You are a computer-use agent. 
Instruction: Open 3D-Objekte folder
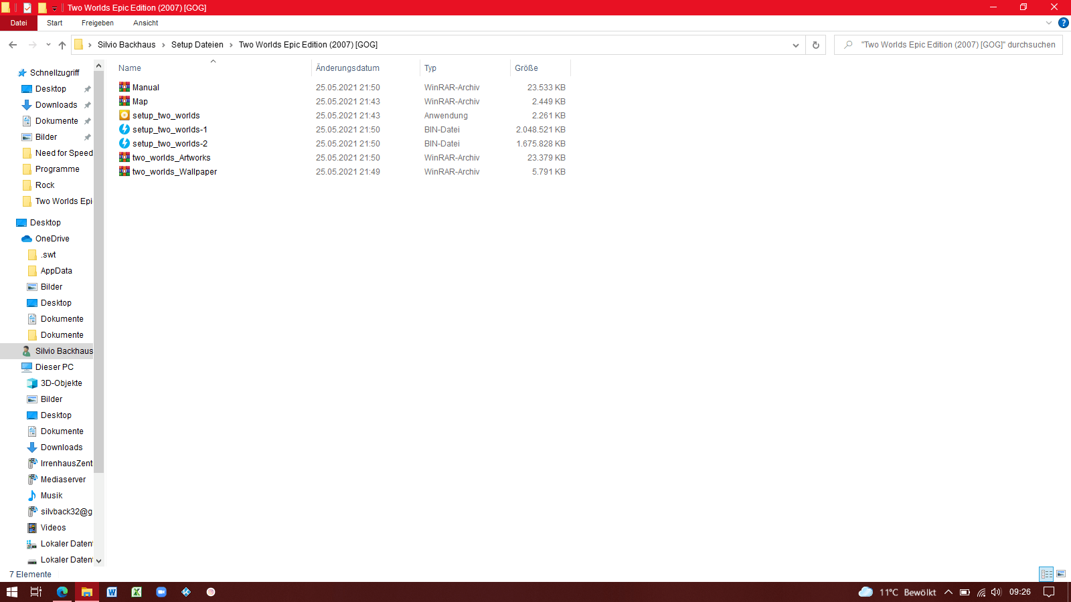[61, 383]
